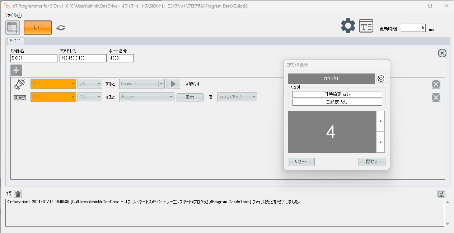The height and width of the screenshot is (233, 454).
Task: Open the ファイル(F) menu
Action: click(13, 15)
